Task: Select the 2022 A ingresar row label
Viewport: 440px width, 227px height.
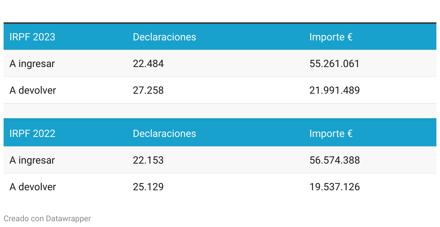Action: (x=32, y=160)
